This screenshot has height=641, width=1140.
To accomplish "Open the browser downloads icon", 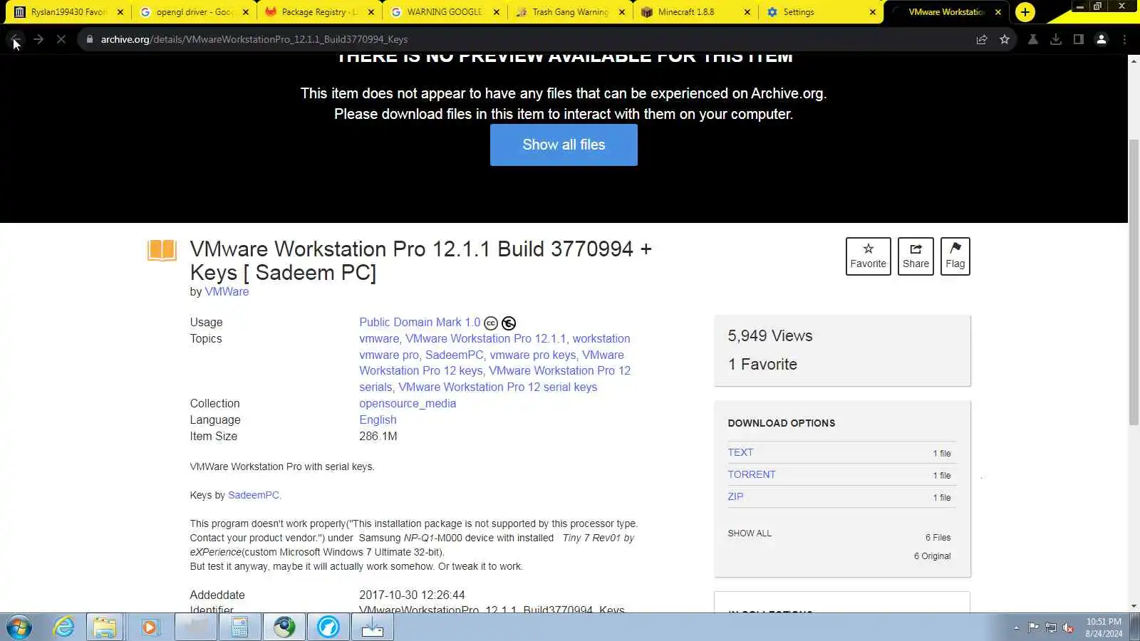I will 1056,40.
